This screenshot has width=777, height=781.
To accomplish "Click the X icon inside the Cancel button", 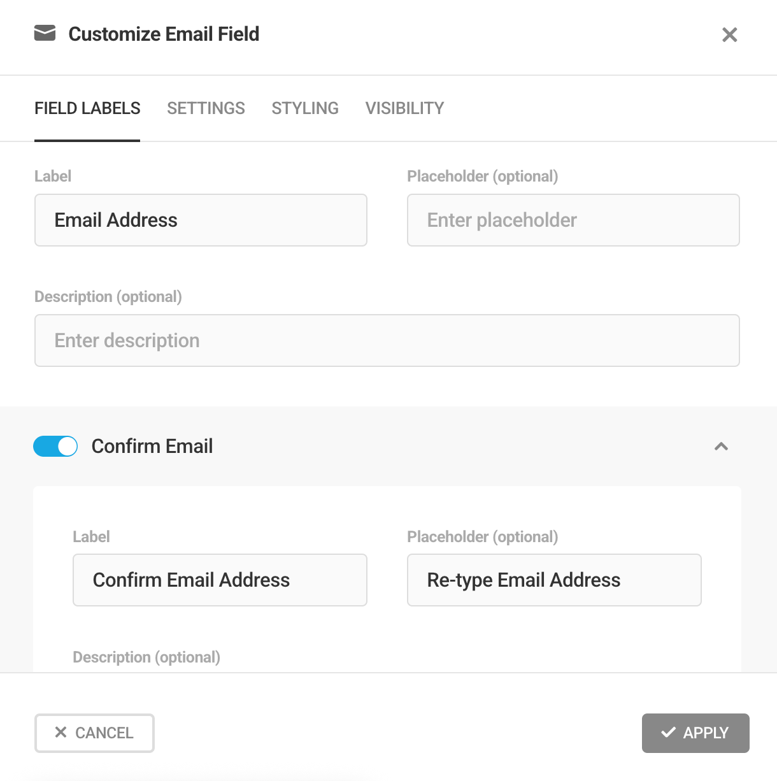I will tap(61, 733).
